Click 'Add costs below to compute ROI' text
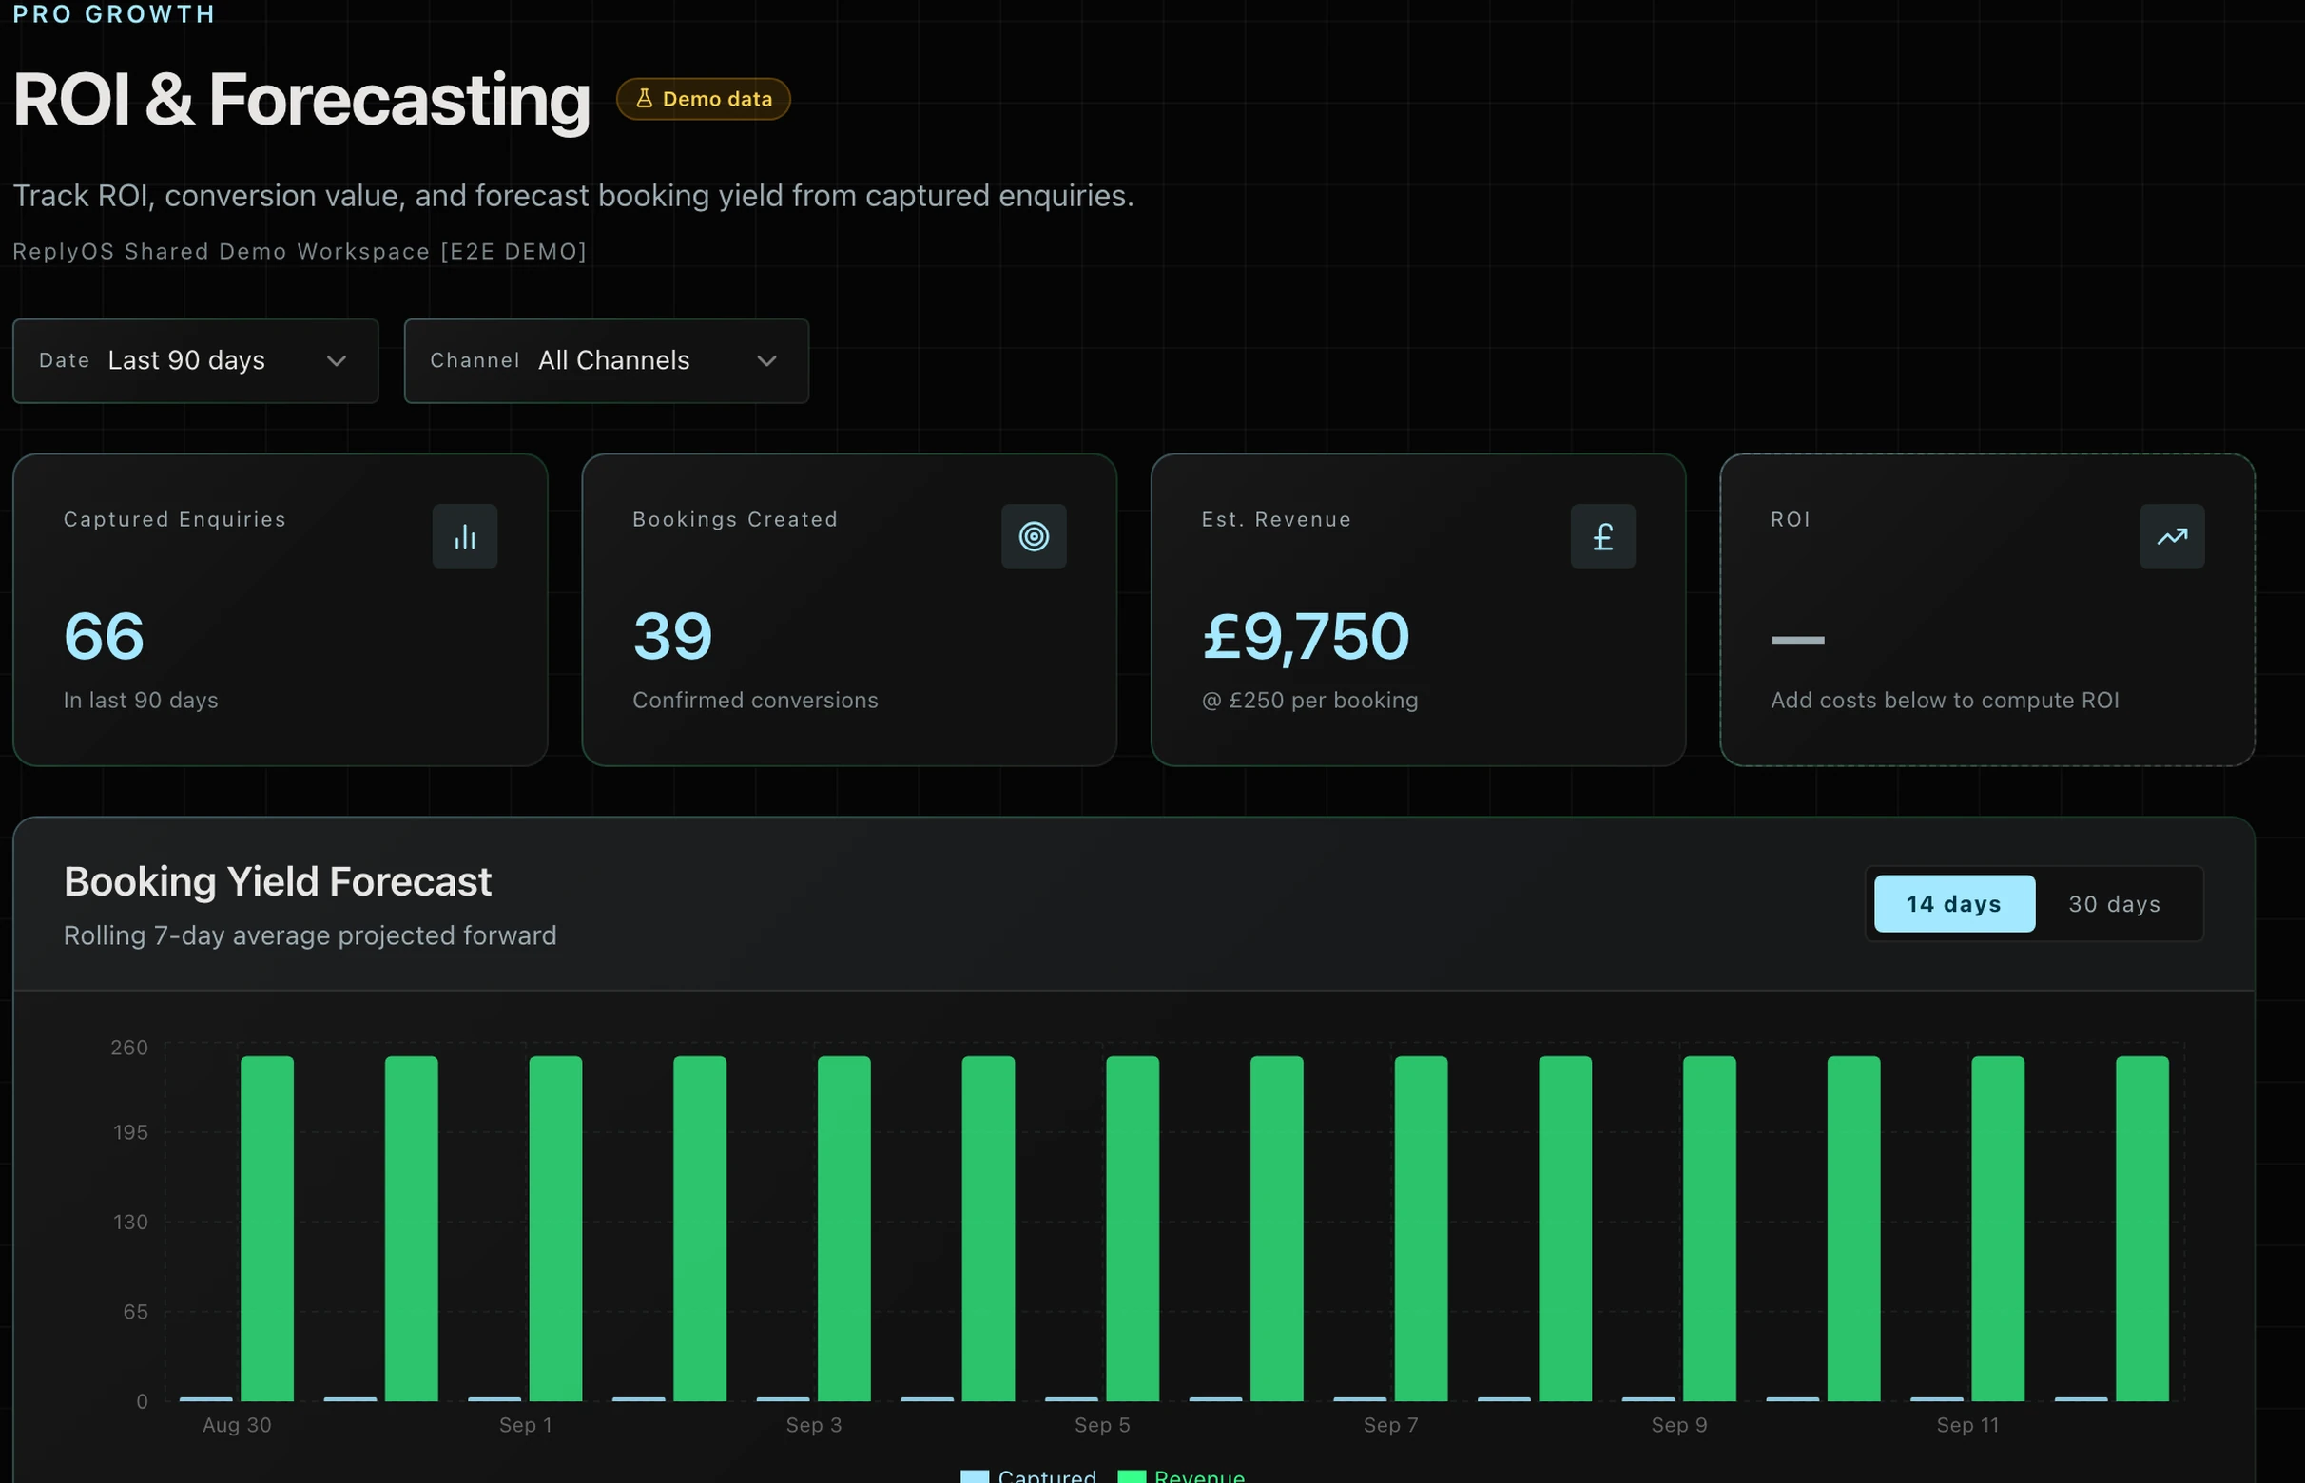The height and width of the screenshot is (1483, 2305). 1945,700
